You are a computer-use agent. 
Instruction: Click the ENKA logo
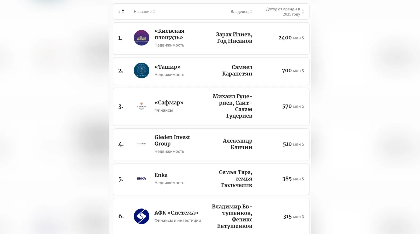[141, 178]
